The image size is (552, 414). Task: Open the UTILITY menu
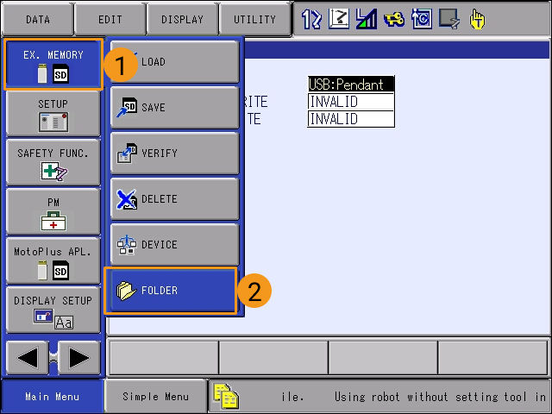[255, 19]
